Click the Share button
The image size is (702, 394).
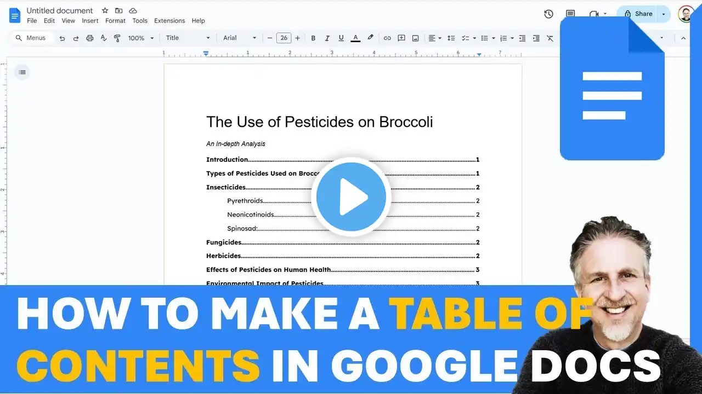[x=638, y=14]
